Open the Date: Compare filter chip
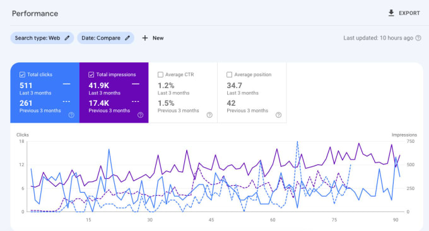Image resolution: width=429 pixels, height=231 pixels. [105, 38]
